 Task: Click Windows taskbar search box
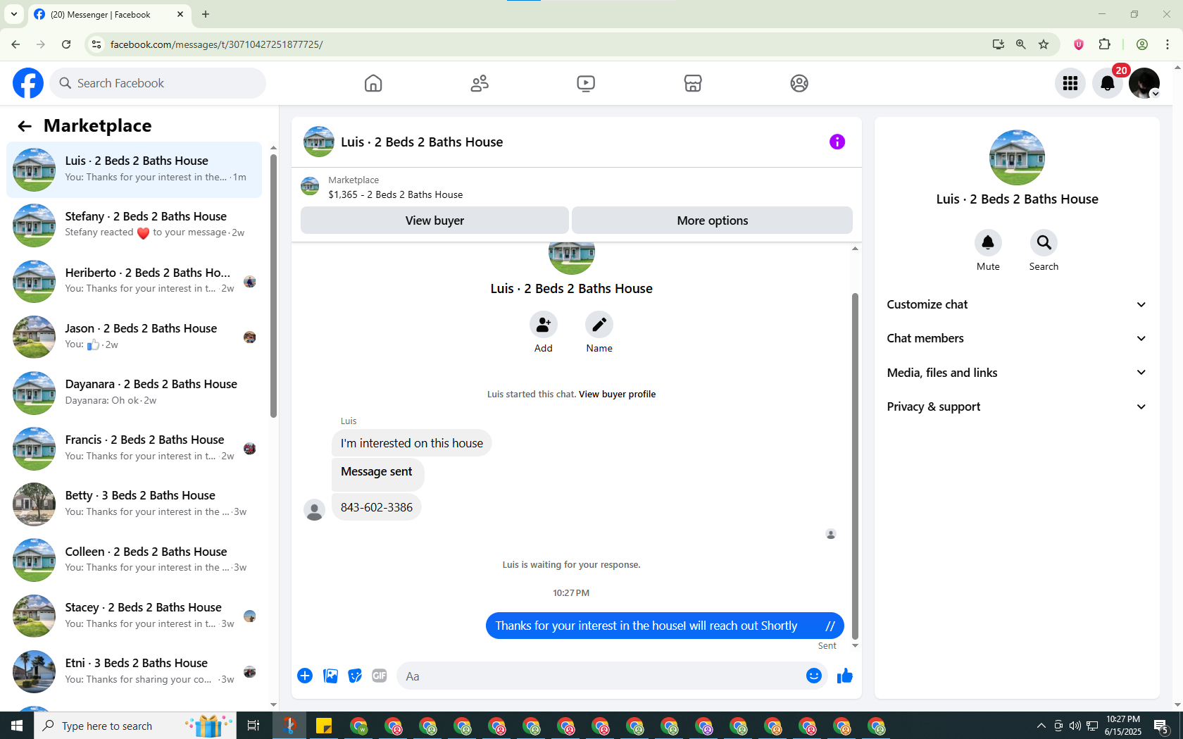(x=135, y=726)
